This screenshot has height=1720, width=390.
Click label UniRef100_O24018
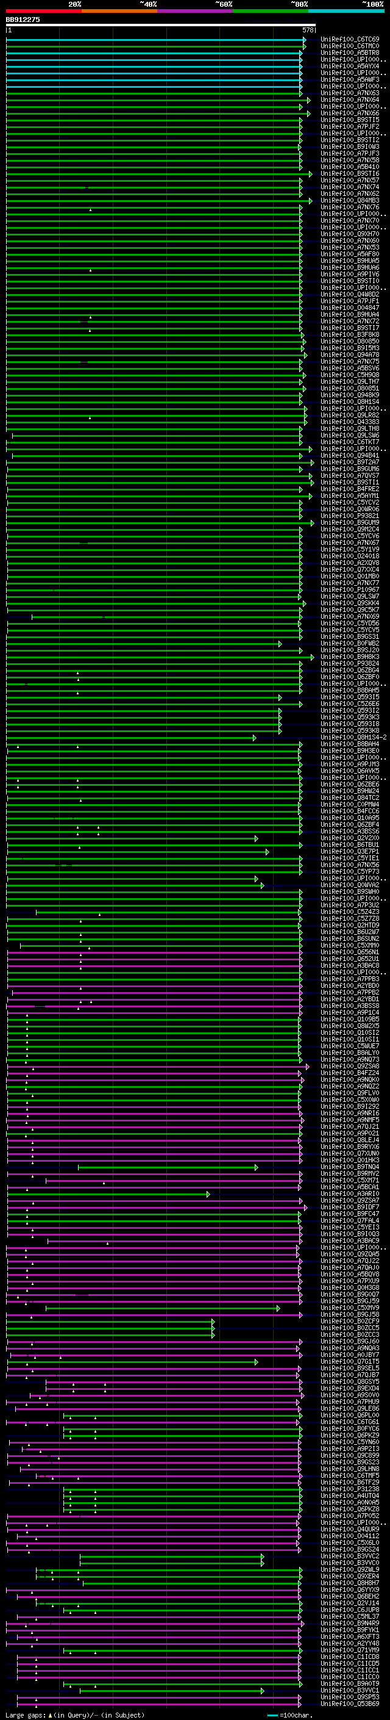pyautogui.click(x=350, y=556)
